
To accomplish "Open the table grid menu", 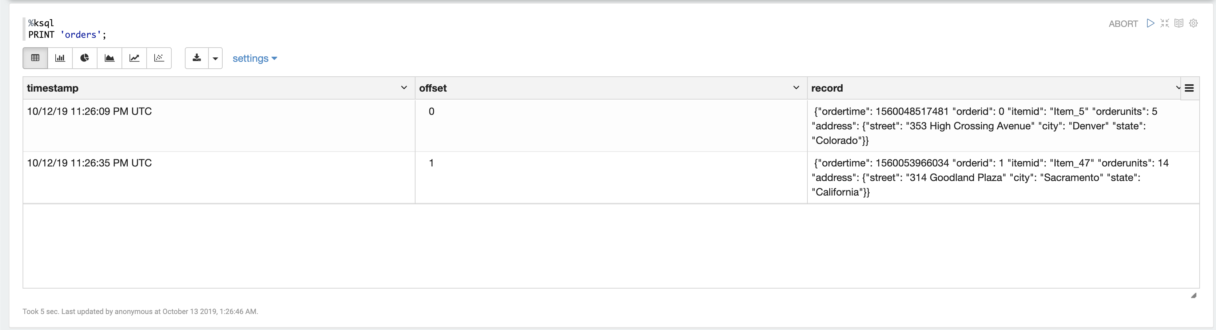I will coord(1189,88).
